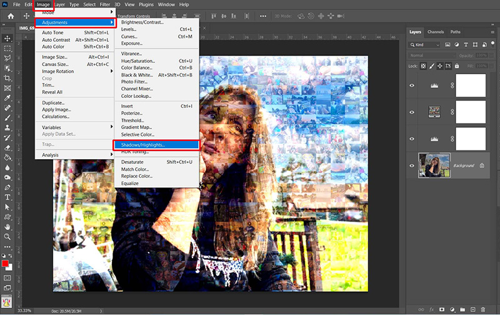Viewport: 500px width, 315px height.
Task: Expand the Variables submenu
Action: [75, 127]
